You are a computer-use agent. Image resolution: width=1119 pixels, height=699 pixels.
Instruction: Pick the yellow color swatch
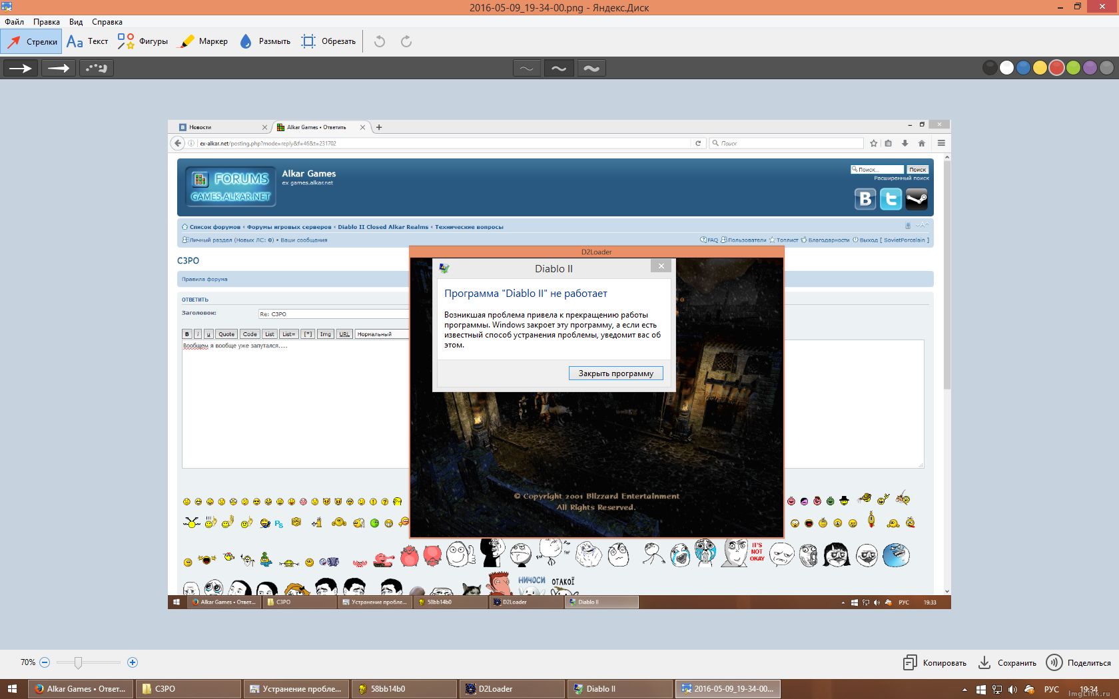[x=1040, y=67]
